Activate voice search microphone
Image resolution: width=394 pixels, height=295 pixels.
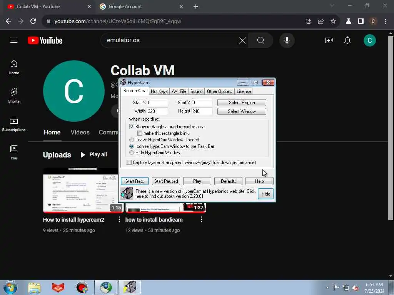pos(287,40)
